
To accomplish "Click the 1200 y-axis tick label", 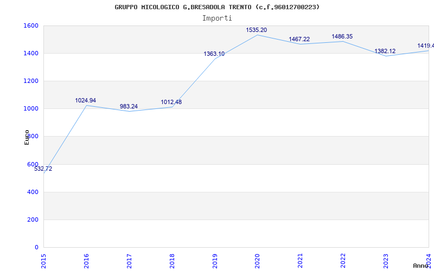I will click(x=31, y=81).
